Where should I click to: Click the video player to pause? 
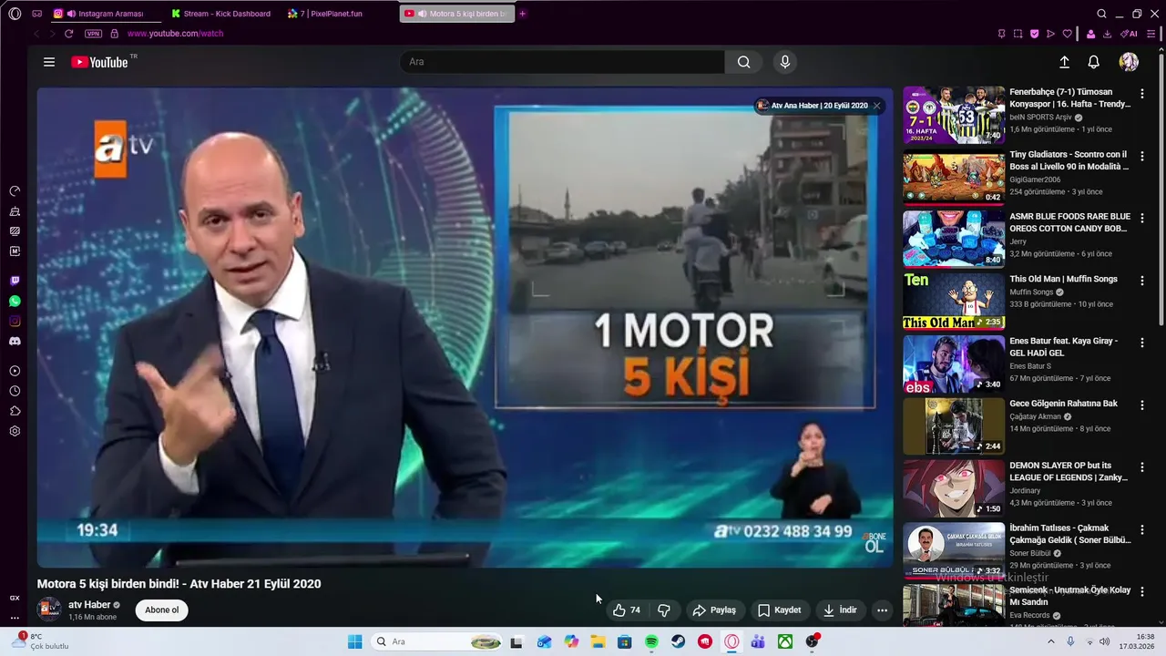click(465, 328)
